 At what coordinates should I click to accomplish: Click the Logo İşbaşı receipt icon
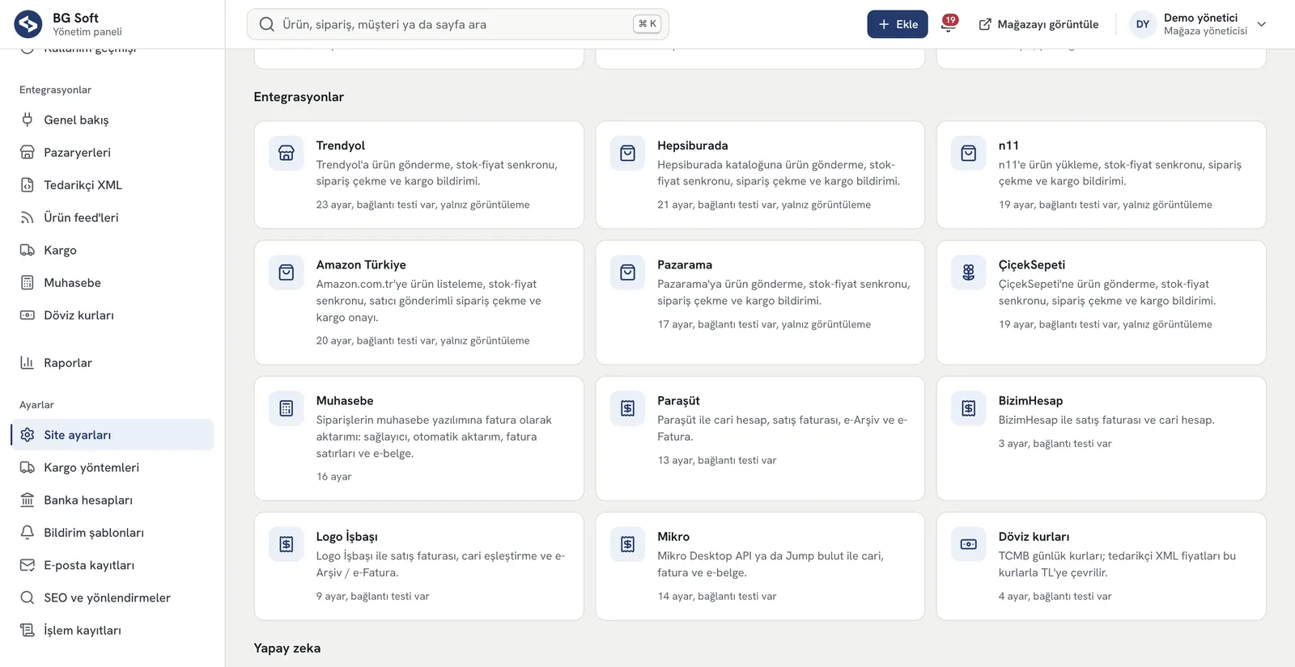287,545
